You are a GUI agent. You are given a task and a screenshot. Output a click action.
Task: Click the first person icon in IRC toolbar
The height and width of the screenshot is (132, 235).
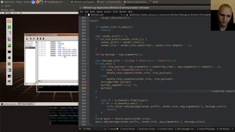pos(27,38)
